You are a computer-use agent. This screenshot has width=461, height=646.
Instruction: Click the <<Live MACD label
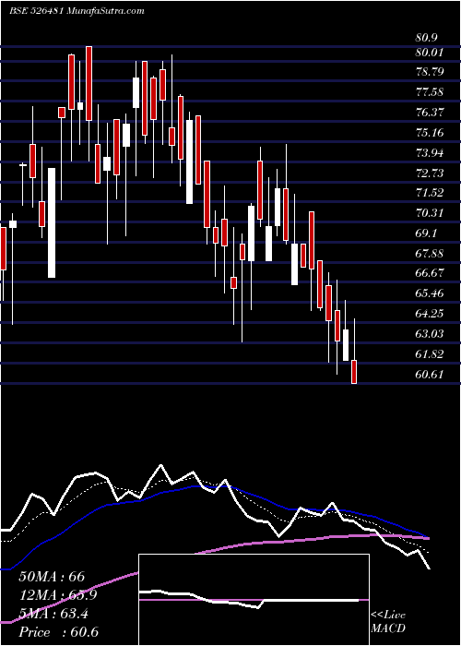[x=388, y=621]
